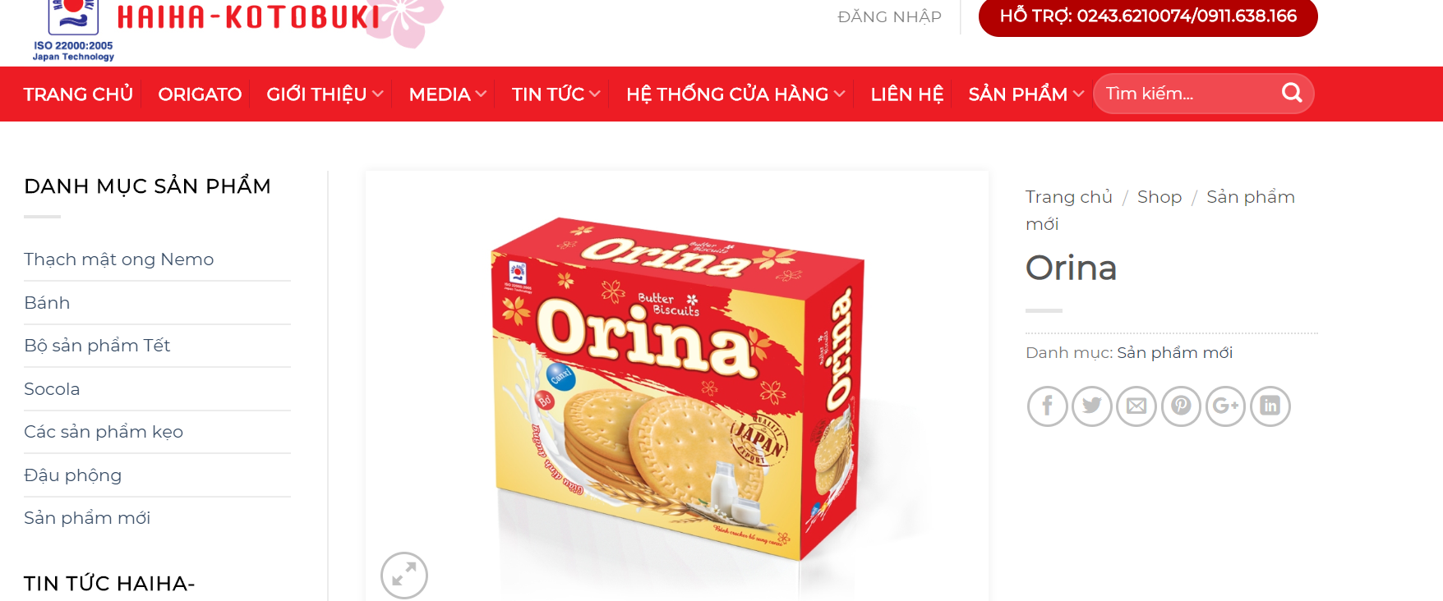Click the HỖ TRỢ hotline button
1443x601 pixels.
pyautogui.click(x=1148, y=16)
